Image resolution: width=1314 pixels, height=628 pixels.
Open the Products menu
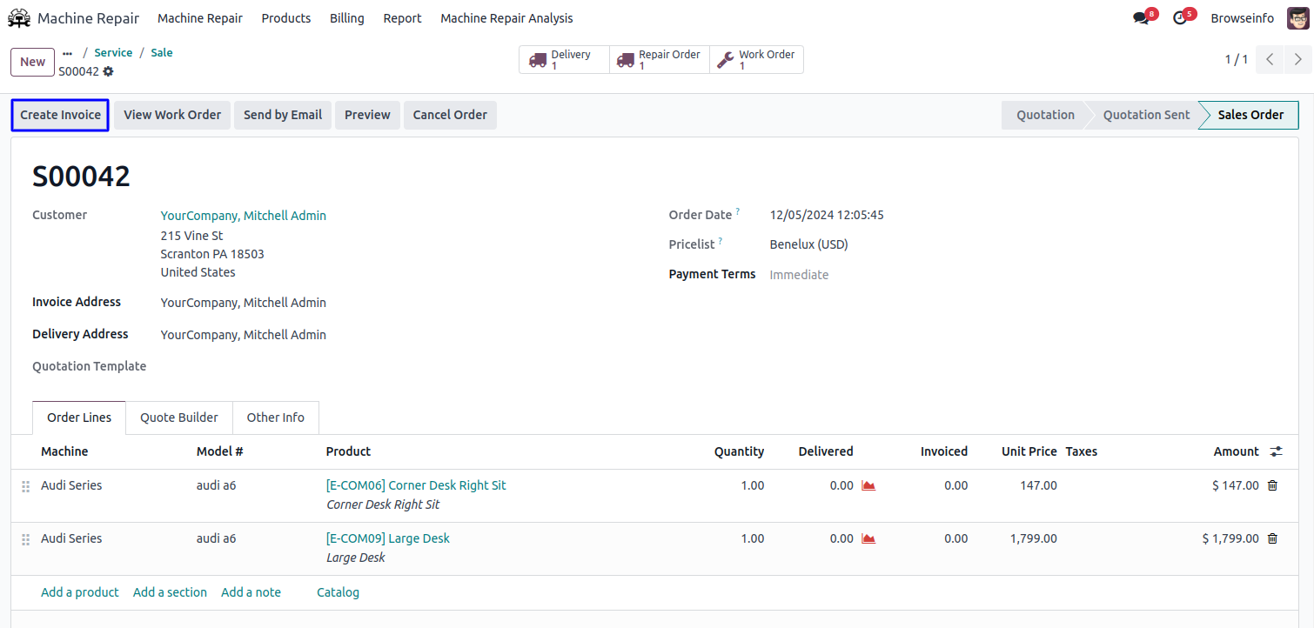click(285, 18)
